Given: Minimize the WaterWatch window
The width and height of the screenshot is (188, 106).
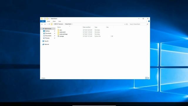Looking at the screenshot, I should [139, 19].
